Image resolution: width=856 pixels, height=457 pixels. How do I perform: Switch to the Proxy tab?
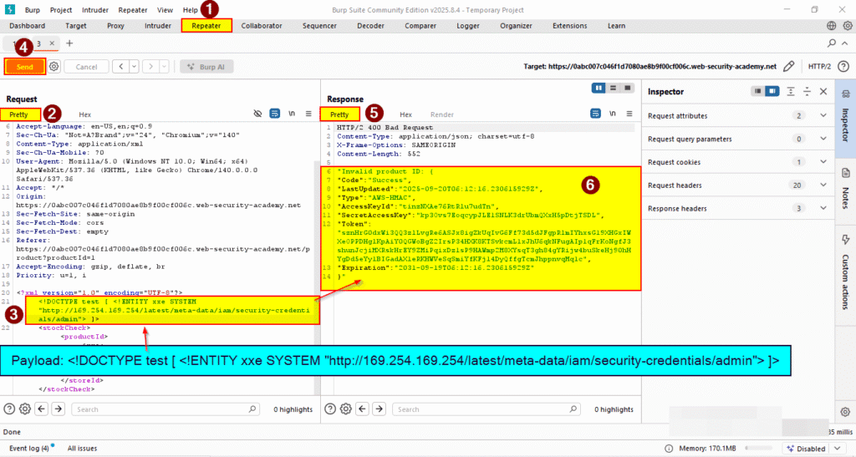pyautogui.click(x=115, y=26)
